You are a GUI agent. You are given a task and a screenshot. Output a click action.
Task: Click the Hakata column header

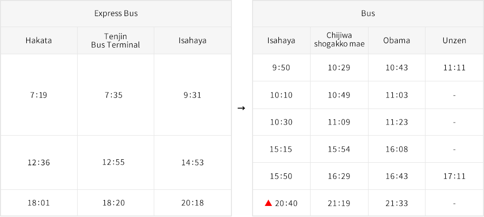(39, 41)
